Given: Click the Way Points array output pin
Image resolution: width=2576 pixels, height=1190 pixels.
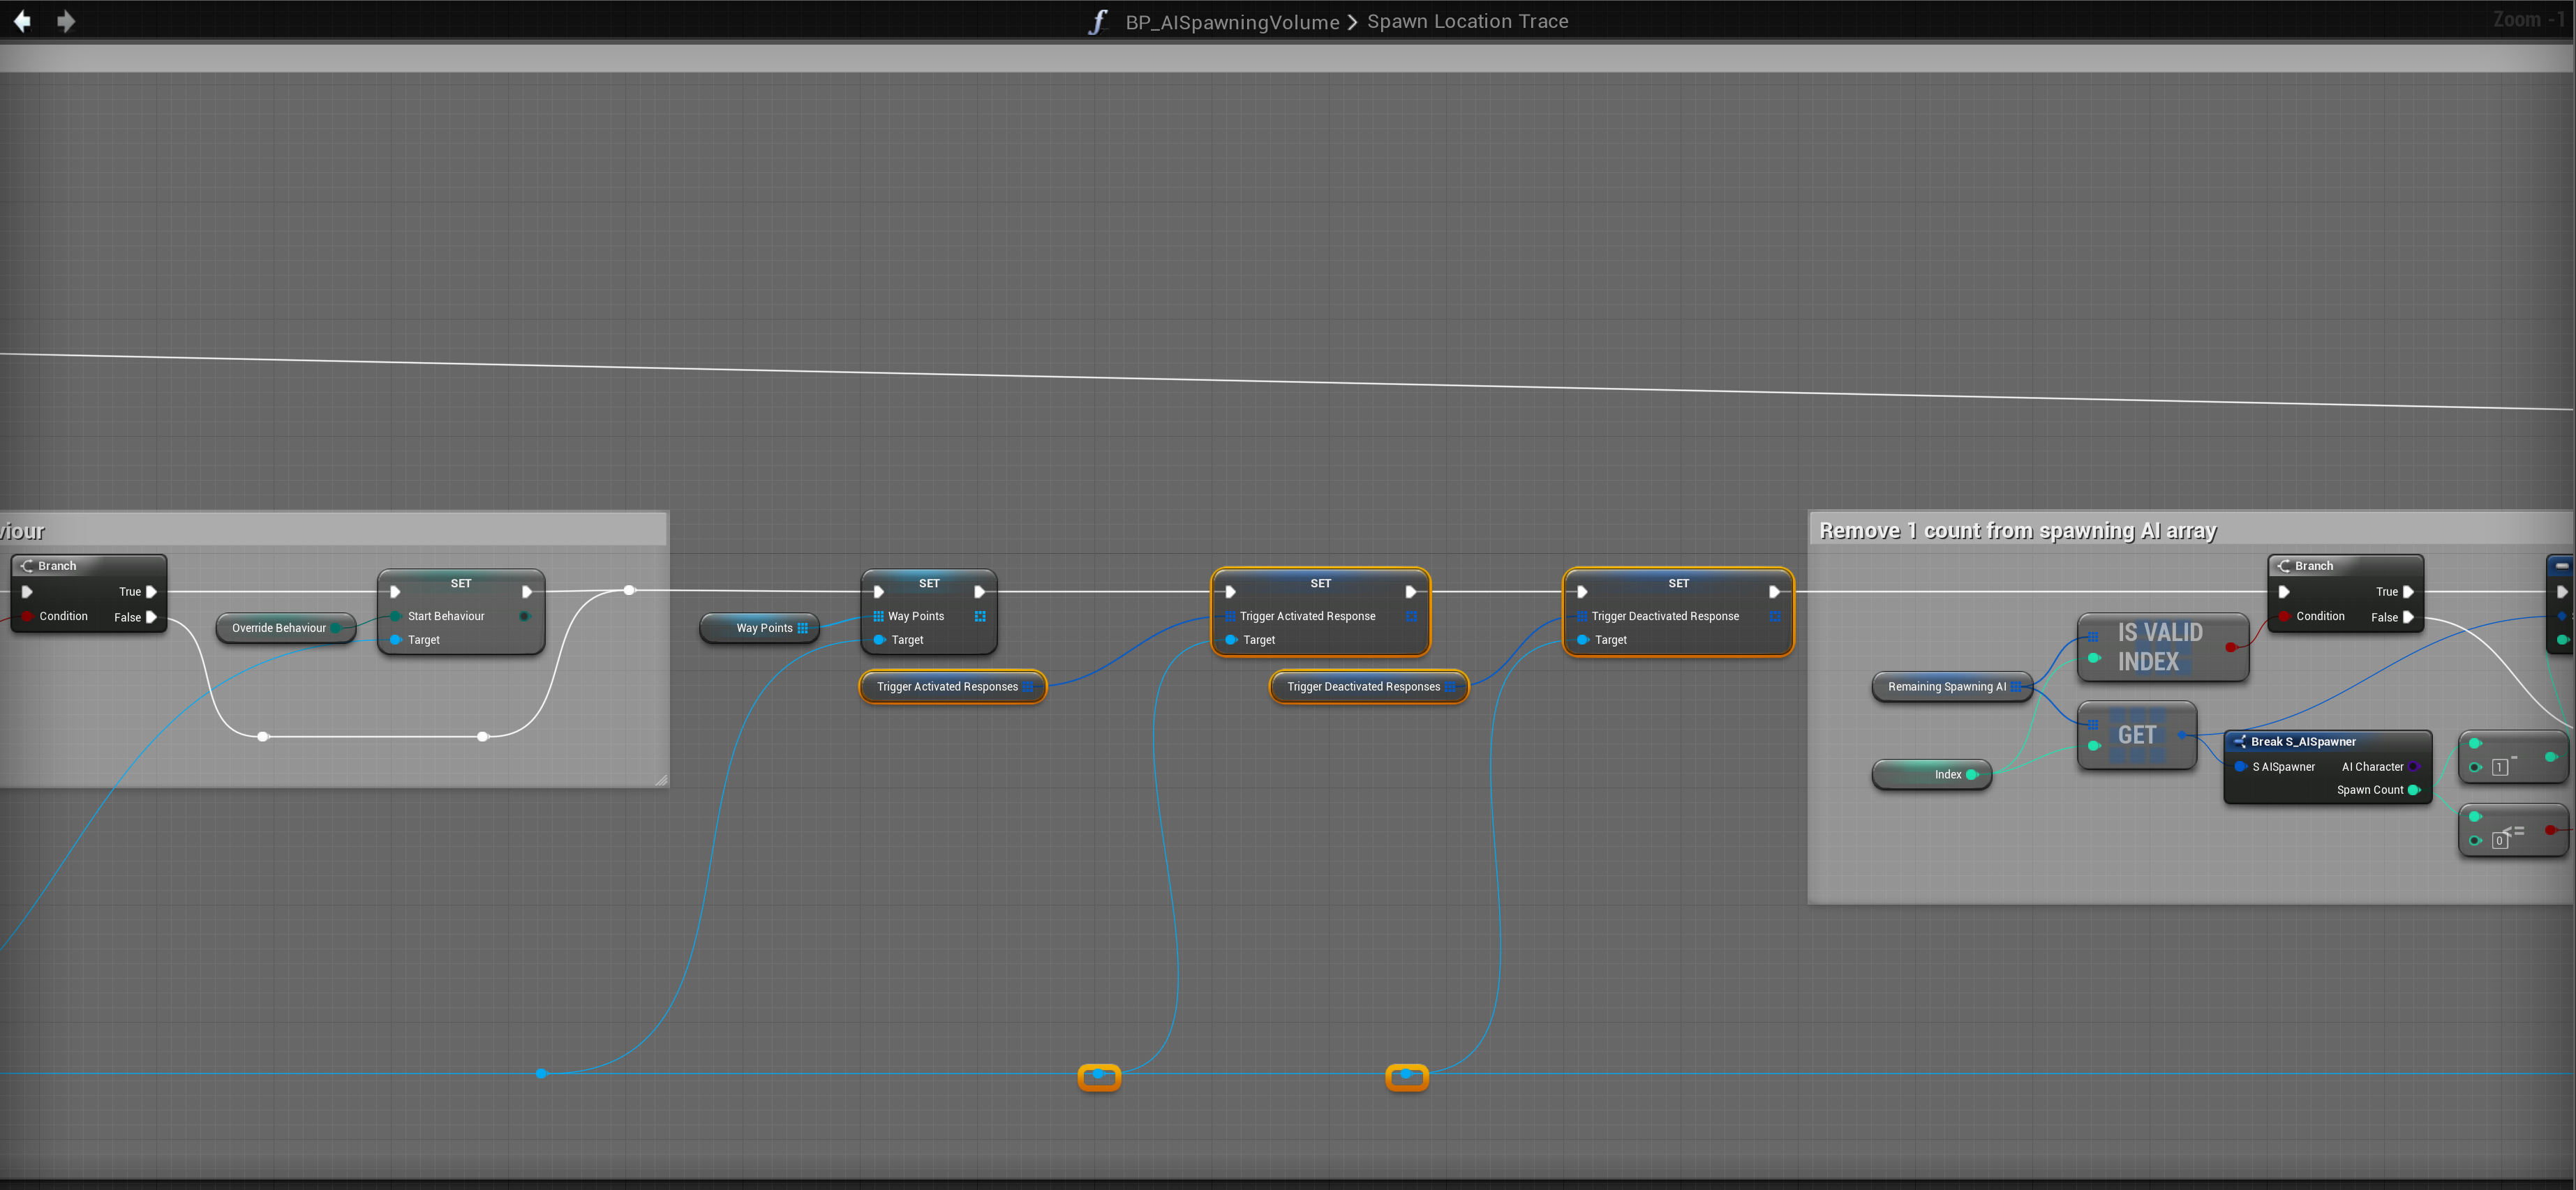Looking at the screenshot, I should (803, 628).
